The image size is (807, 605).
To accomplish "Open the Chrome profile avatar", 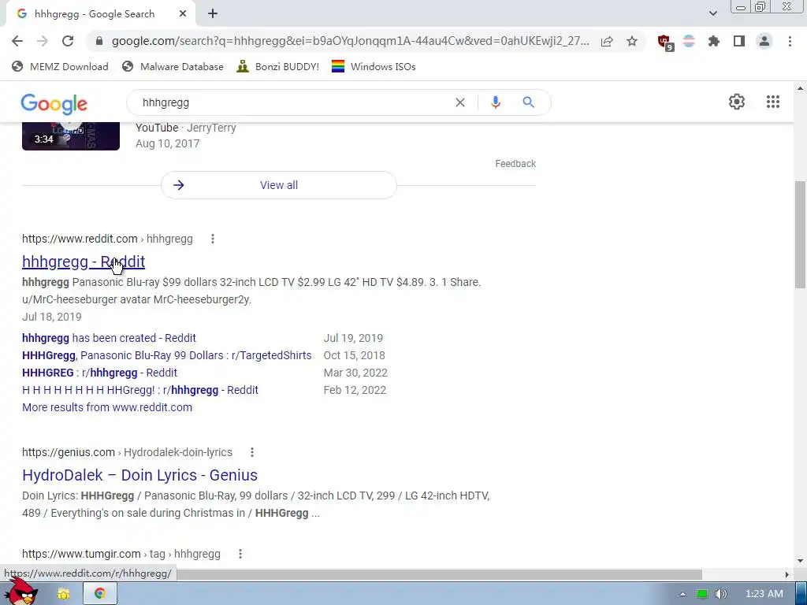I will 764,41.
